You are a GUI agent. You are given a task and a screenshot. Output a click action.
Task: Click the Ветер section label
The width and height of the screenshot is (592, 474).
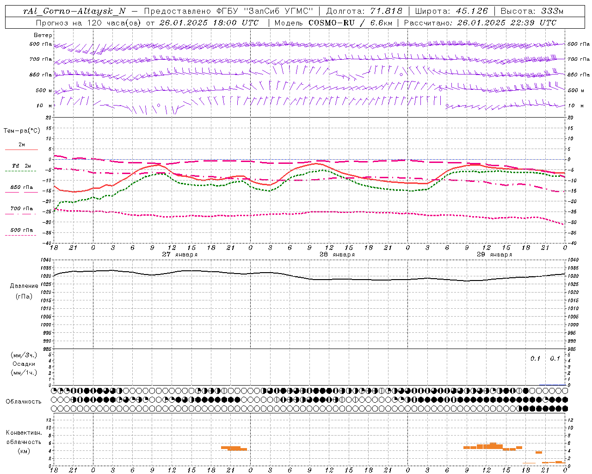43,35
